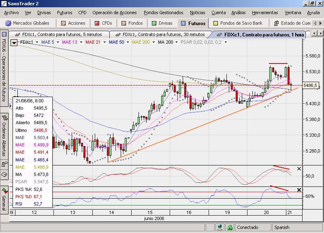Click the 5486,5 current price label

[311, 85]
